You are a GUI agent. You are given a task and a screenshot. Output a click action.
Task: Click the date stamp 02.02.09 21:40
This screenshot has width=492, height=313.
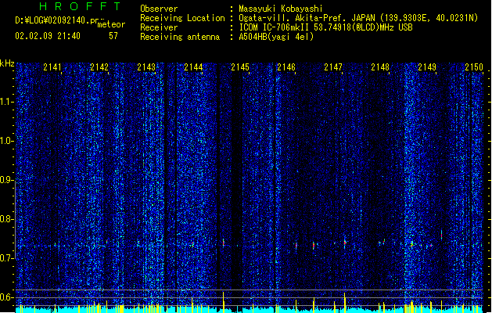[48, 36]
